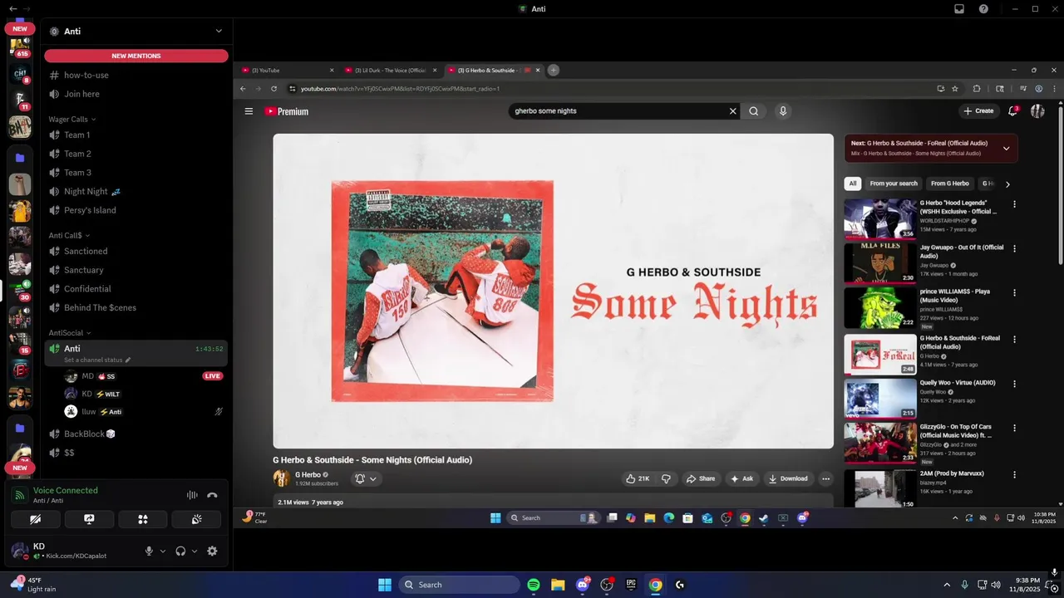Join the Confidential voice channel

(x=136, y=289)
